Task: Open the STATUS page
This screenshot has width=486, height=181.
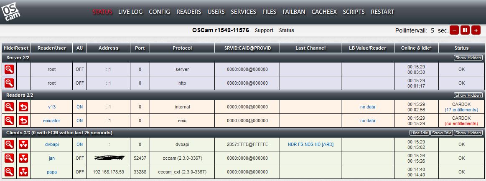Action: click(x=102, y=12)
